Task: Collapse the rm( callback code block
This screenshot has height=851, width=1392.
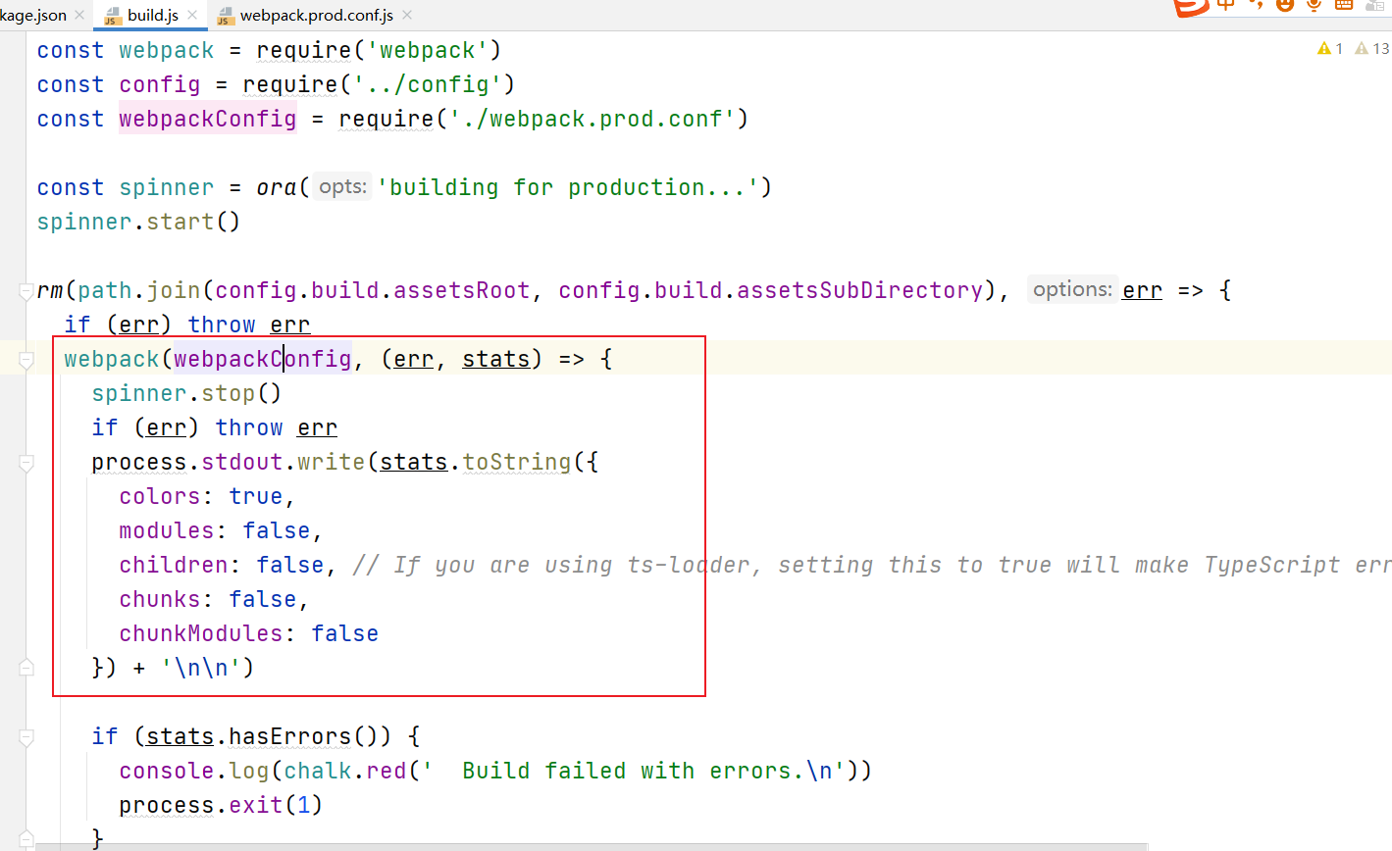Action: point(26,291)
